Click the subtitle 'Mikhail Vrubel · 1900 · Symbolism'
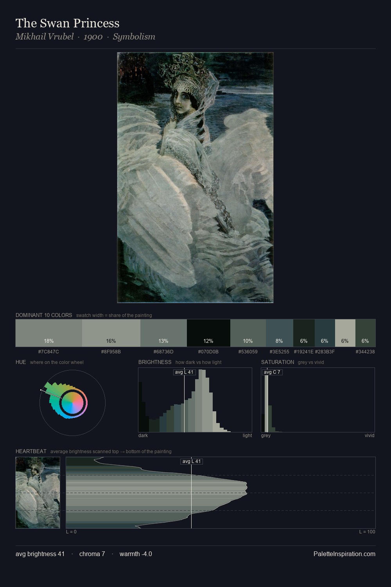391x587 pixels. 85,37
